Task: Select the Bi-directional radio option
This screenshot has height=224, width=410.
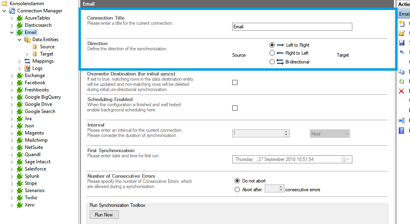Action: point(272,62)
